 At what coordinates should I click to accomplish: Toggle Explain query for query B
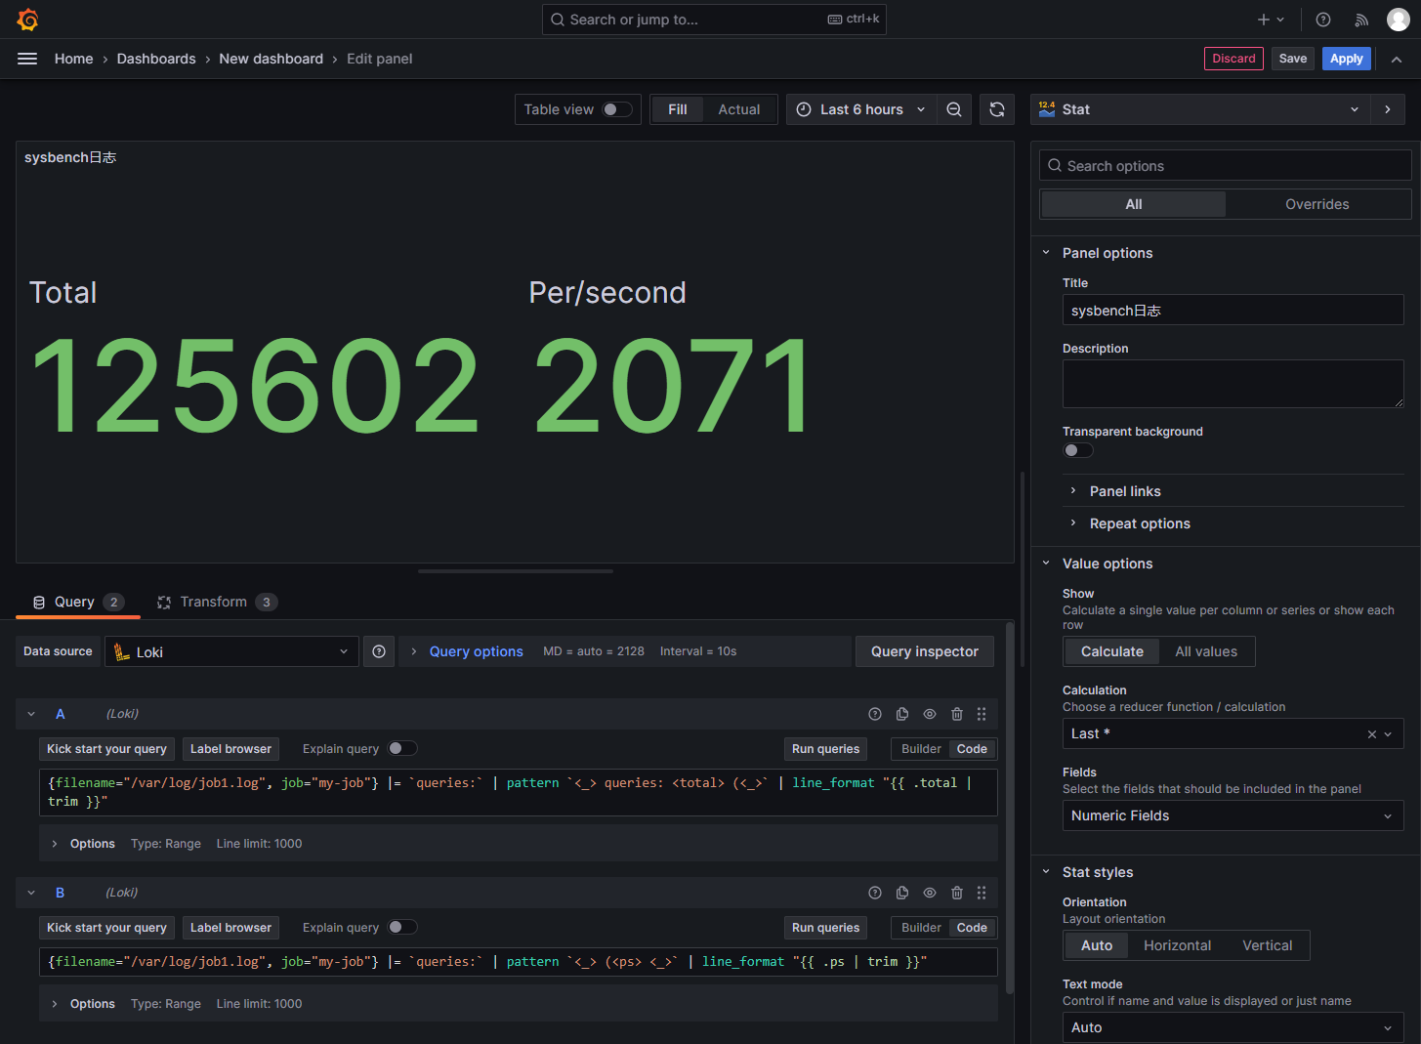coord(402,927)
